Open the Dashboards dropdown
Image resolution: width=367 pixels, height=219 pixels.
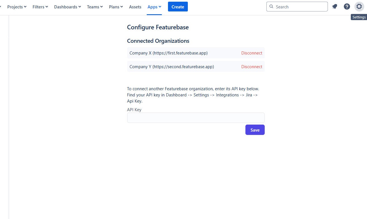[x=68, y=7]
